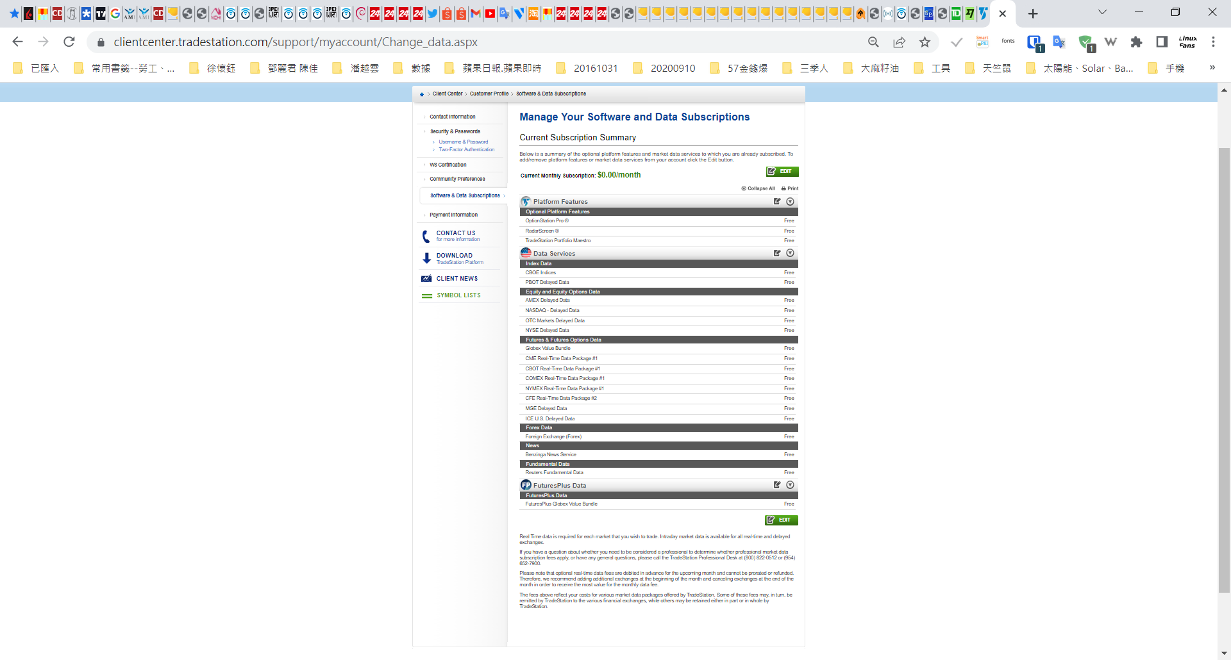Open the tab search dropdown arrow
Viewport: 1231px width, 660px height.
click(1102, 12)
